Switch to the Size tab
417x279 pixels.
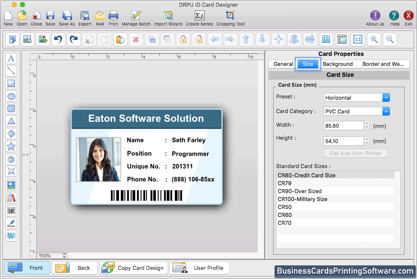(308, 64)
